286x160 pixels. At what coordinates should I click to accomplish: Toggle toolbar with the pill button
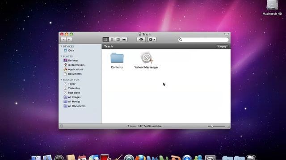point(227,34)
